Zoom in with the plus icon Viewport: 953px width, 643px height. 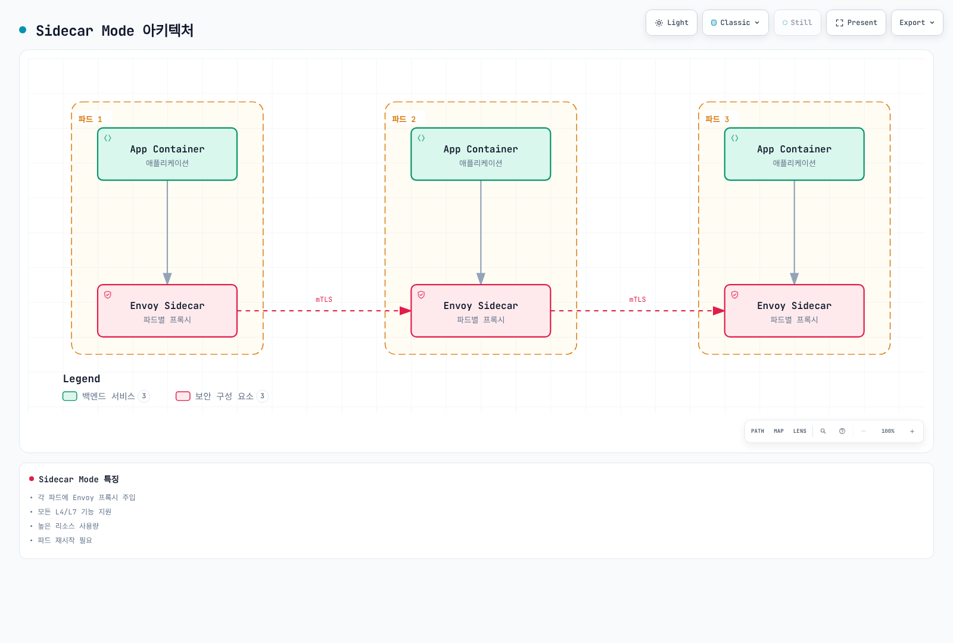pos(912,431)
